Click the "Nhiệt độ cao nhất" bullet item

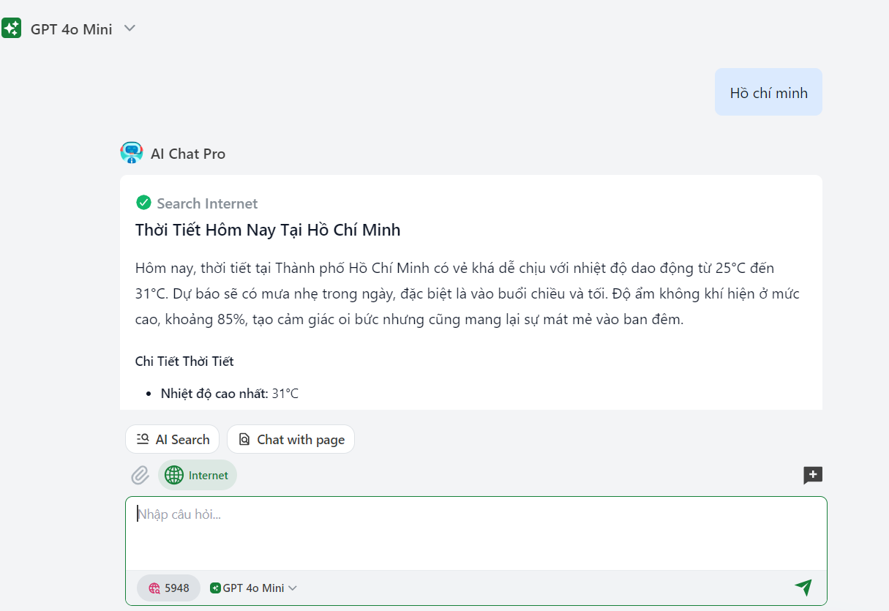[x=230, y=394]
